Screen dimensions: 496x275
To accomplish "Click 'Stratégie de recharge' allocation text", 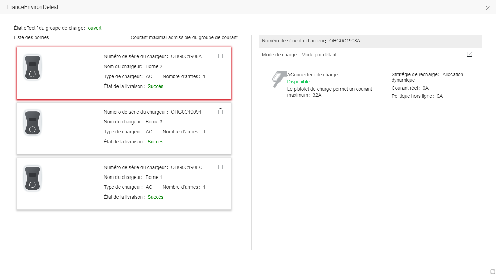I will point(427,77).
